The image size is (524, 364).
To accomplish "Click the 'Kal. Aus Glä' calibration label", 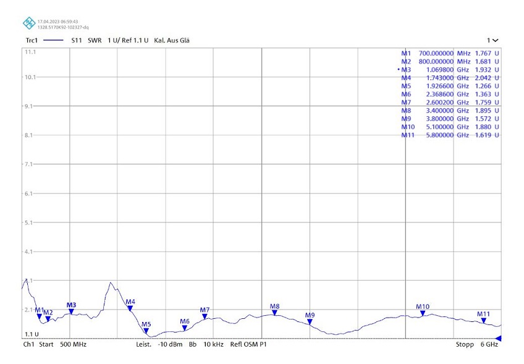I will click(x=172, y=40).
